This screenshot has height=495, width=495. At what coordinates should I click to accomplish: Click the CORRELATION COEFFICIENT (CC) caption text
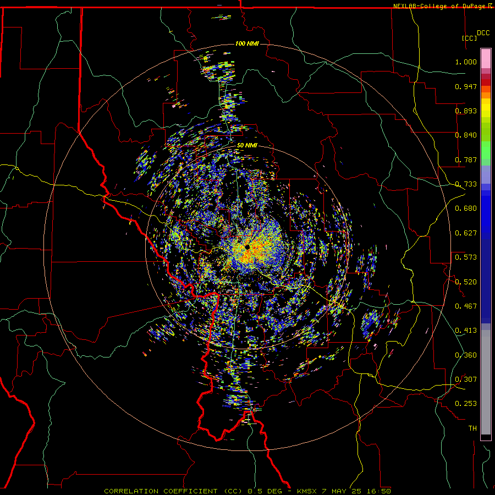[173, 491]
